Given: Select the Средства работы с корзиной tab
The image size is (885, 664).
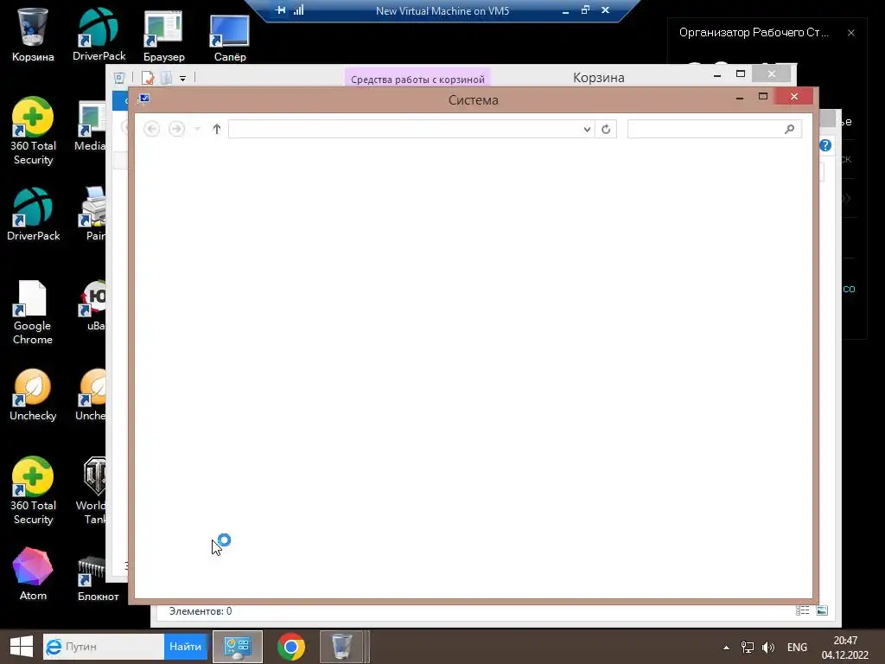Looking at the screenshot, I should point(417,79).
